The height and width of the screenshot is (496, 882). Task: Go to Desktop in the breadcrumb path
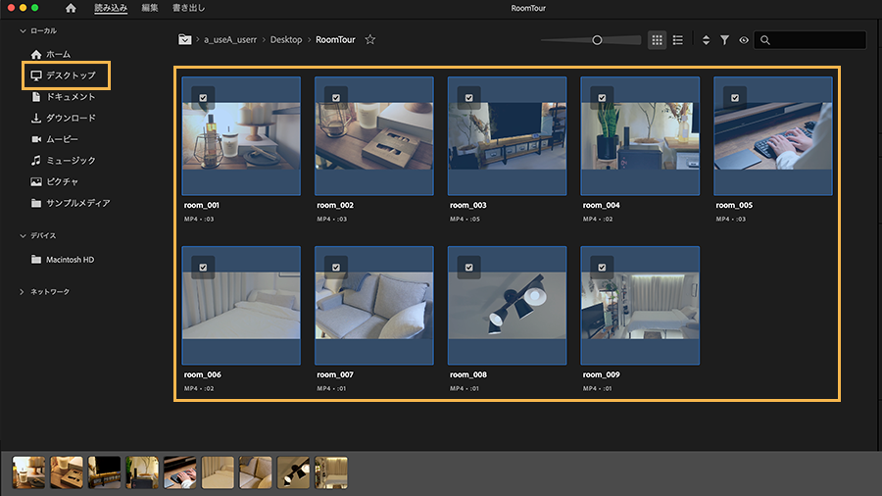pos(286,40)
